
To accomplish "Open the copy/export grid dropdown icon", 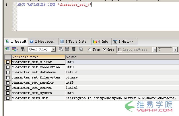I will coord(15,49).
